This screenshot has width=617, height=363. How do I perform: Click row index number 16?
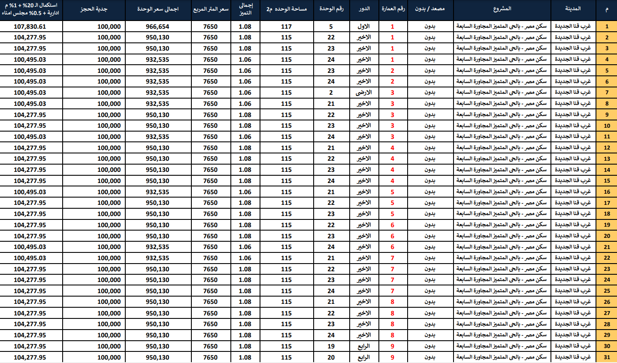[x=607, y=192]
